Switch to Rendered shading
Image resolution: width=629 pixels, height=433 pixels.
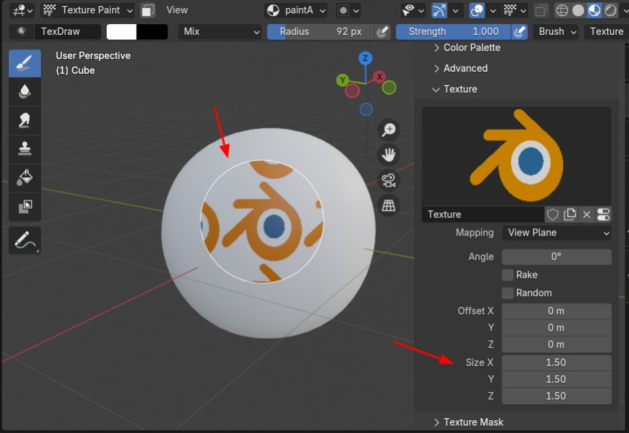click(611, 11)
